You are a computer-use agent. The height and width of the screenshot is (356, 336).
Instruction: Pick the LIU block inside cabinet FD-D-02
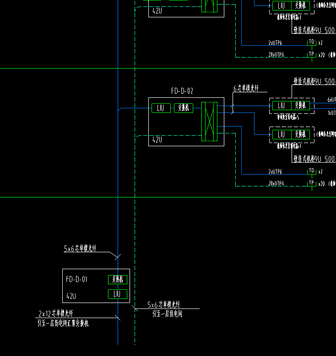tap(161, 108)
